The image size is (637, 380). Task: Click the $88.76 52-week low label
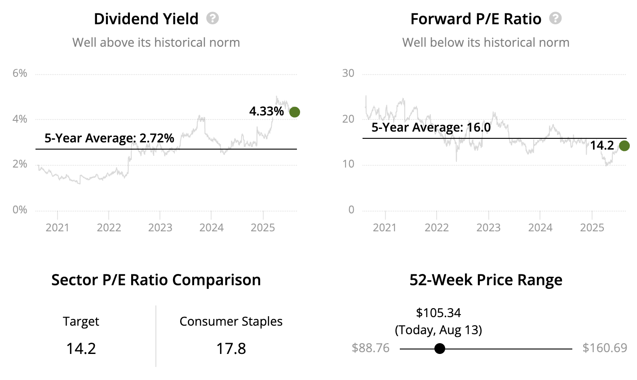pos(371,348)
